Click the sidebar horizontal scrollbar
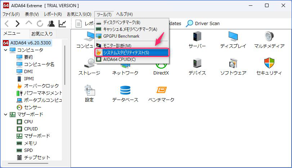The image size is (292, 168). coord(28,163)
